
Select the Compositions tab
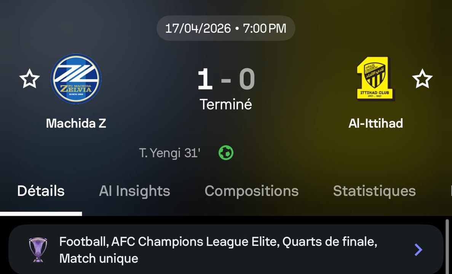(x=251, y=191)
